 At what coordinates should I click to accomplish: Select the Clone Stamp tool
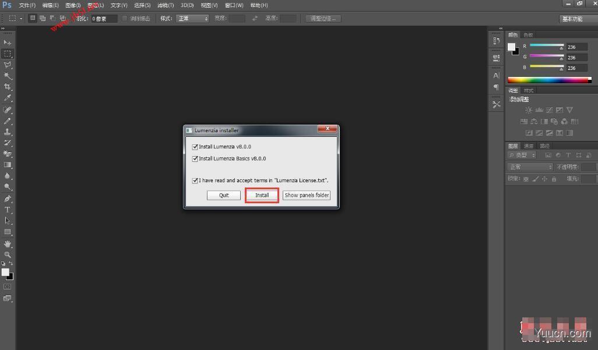pyautogui.click(x=7, y=132)
